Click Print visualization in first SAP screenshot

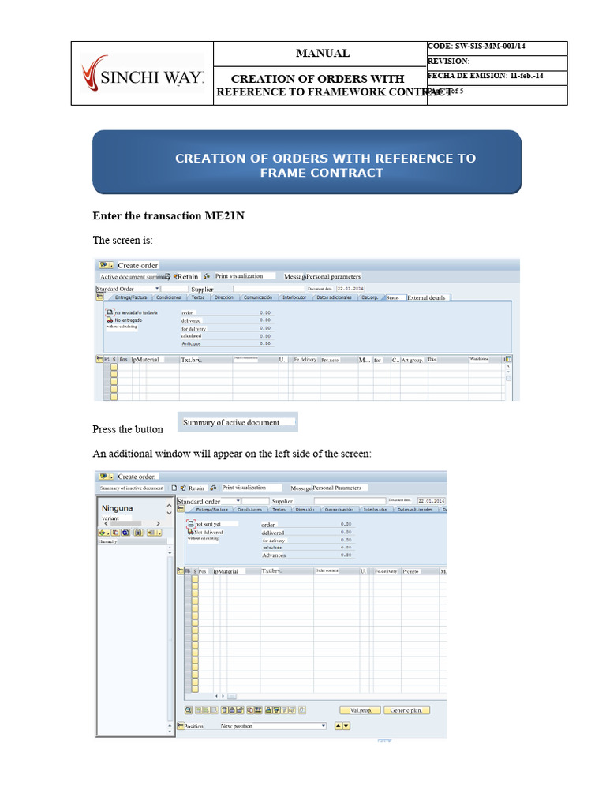[238, 276]
